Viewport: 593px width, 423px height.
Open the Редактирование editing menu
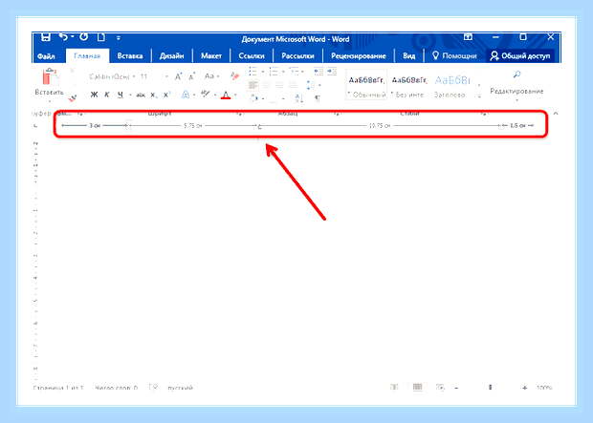(x=516, y=85)
